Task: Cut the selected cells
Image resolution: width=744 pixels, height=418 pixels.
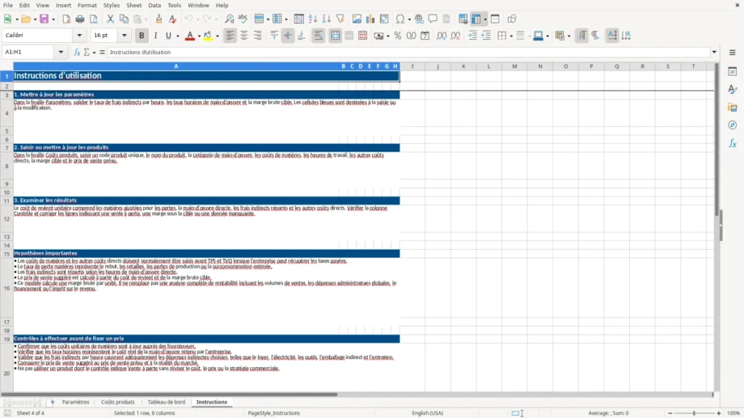Action: click(x=110, y=19)
